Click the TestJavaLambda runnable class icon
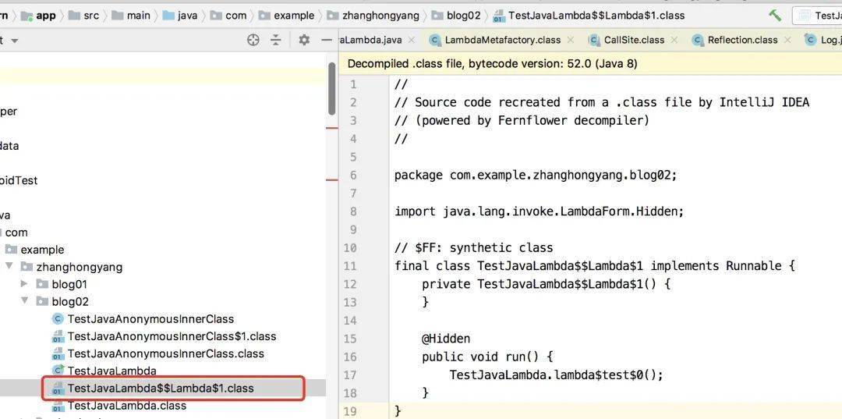842x419 pixels. tap(58, 371)
